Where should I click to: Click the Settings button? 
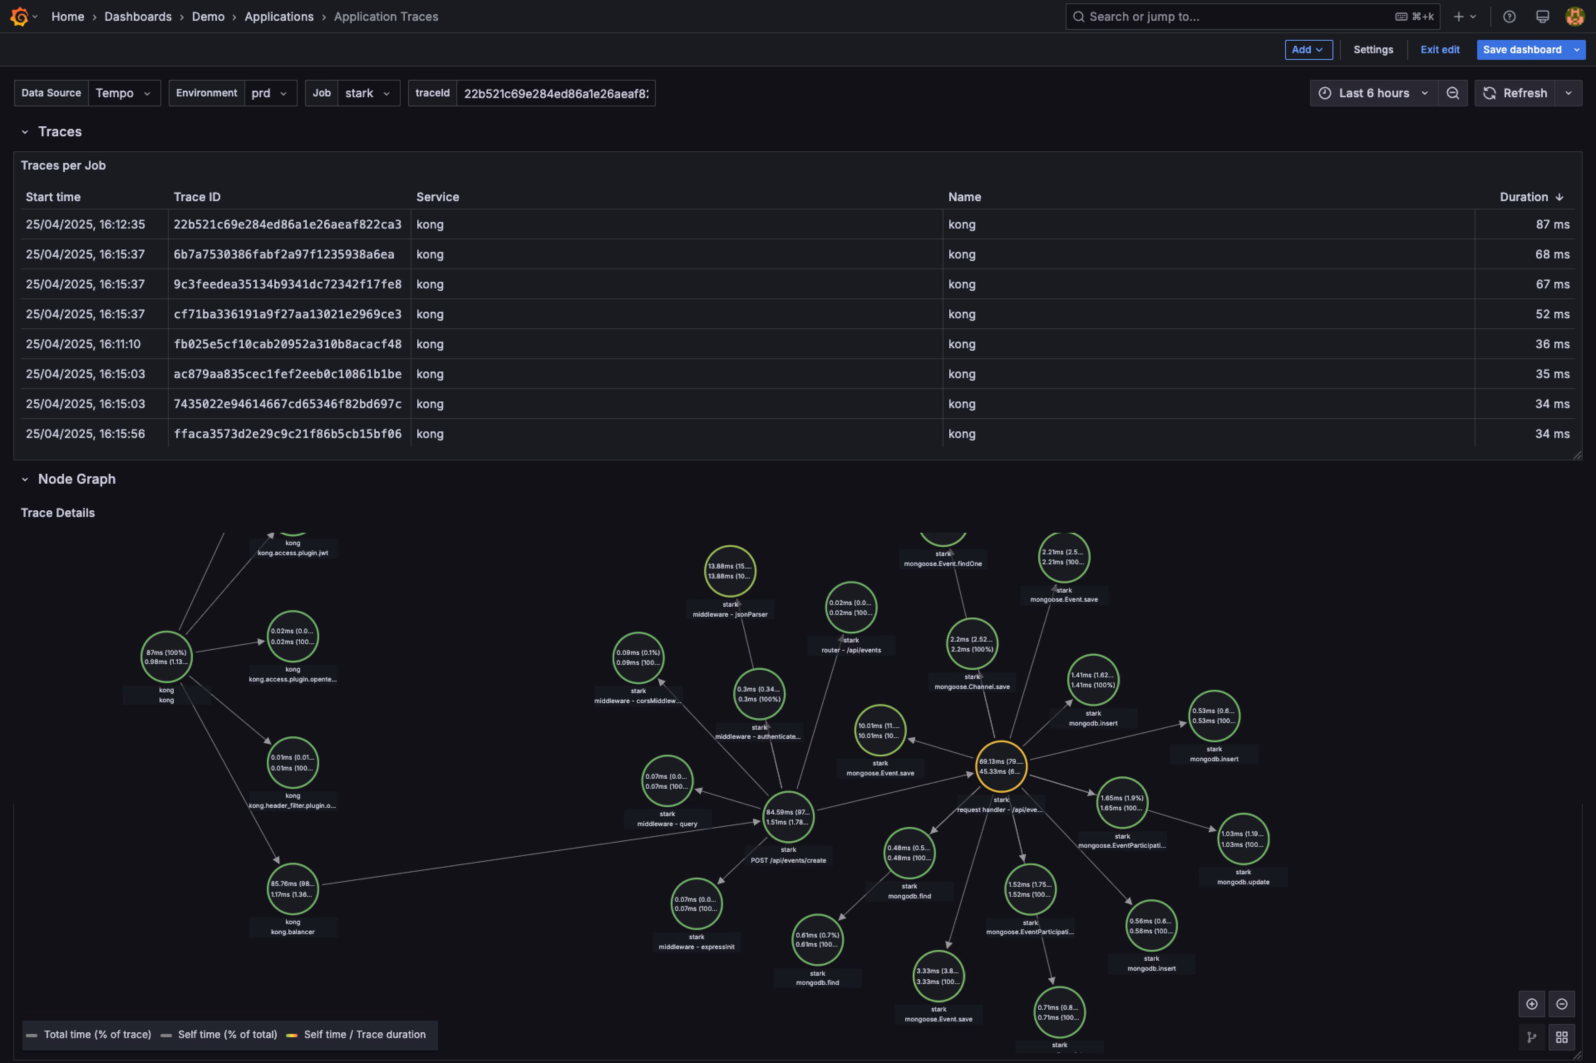tap(1373, 49)
